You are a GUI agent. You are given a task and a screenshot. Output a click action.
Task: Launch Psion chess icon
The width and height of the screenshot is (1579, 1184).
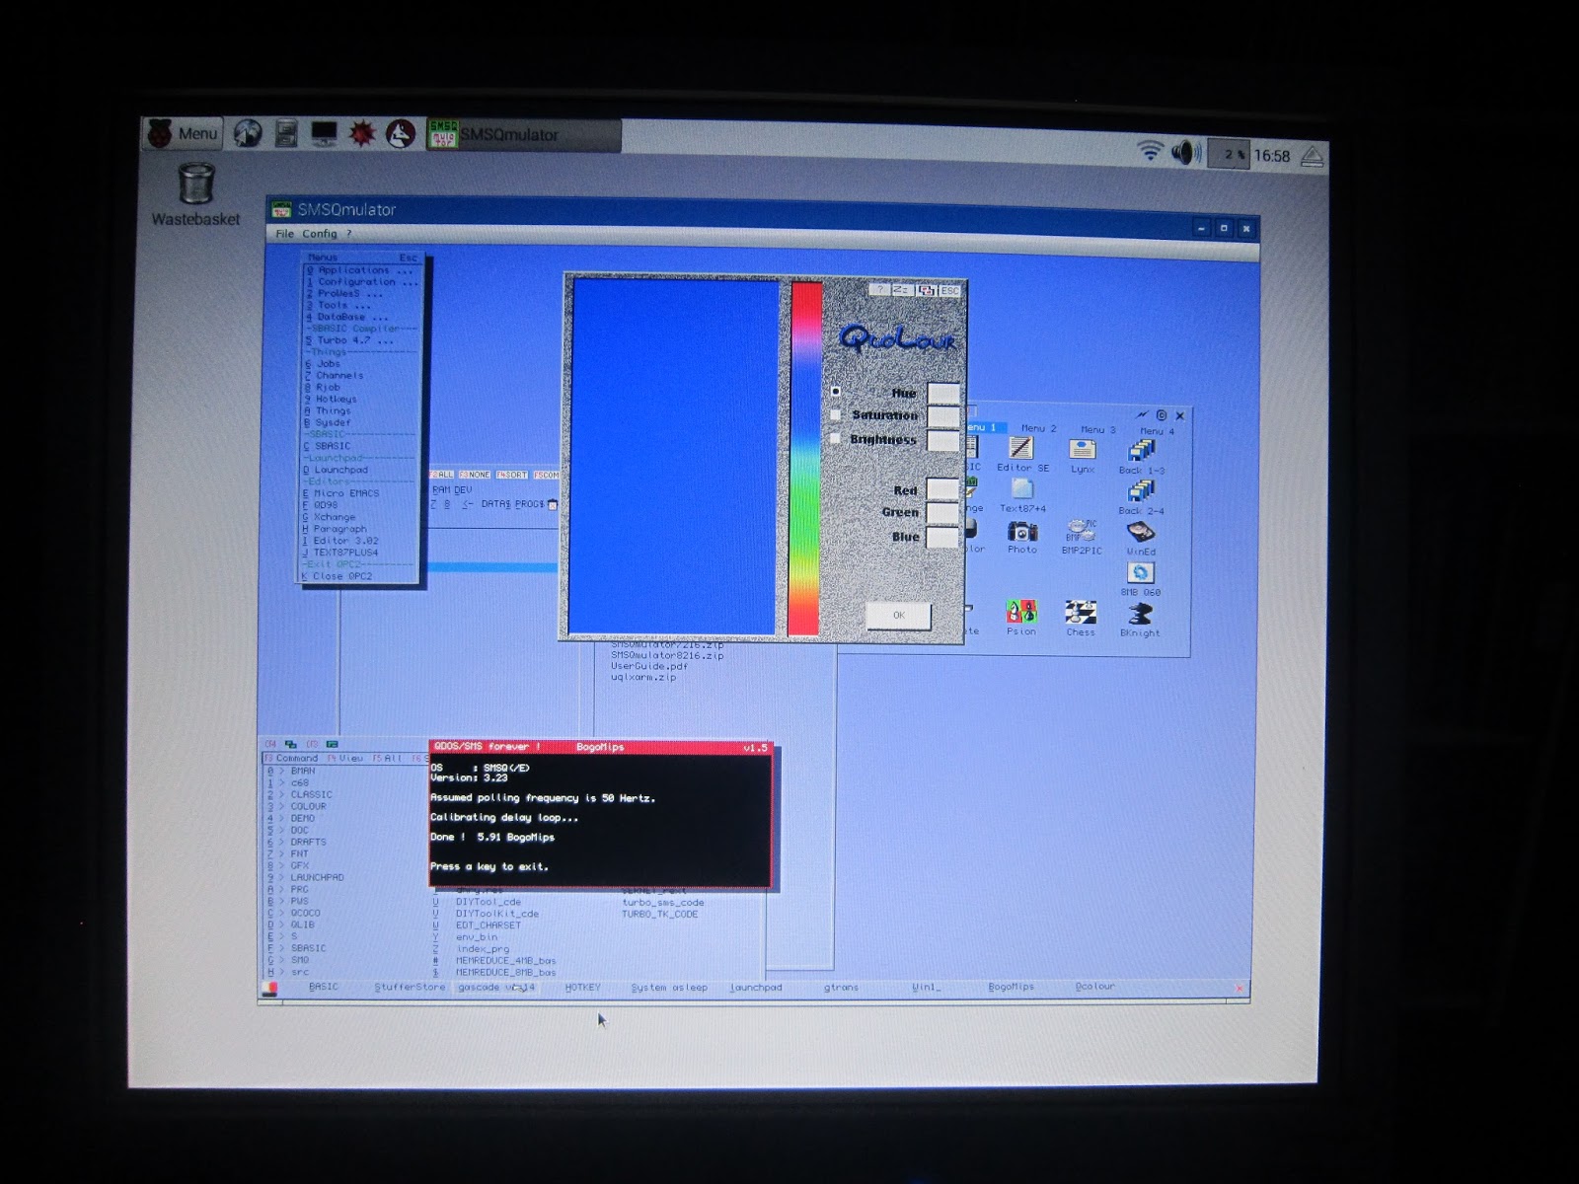(x=1021, y=619)
